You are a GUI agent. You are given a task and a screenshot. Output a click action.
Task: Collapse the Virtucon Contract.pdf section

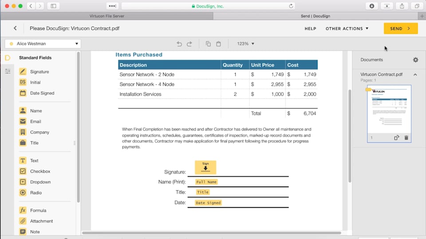(x=415, y=75)
